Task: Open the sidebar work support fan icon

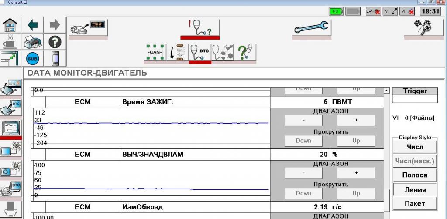Action: 10,169
